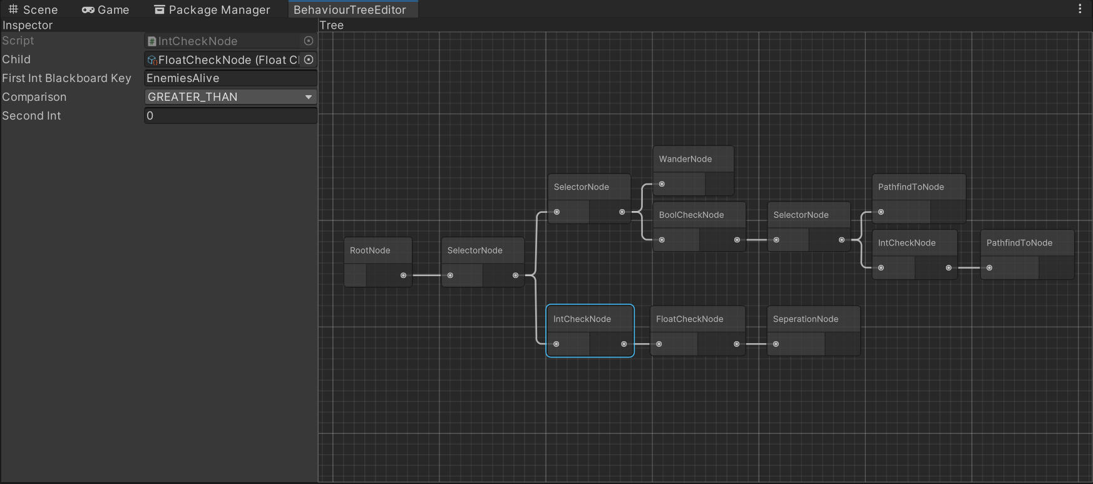The height and width of the screenshot is (484, 1093).
Task: Click the Child field object picker icon
Action: 309,59
